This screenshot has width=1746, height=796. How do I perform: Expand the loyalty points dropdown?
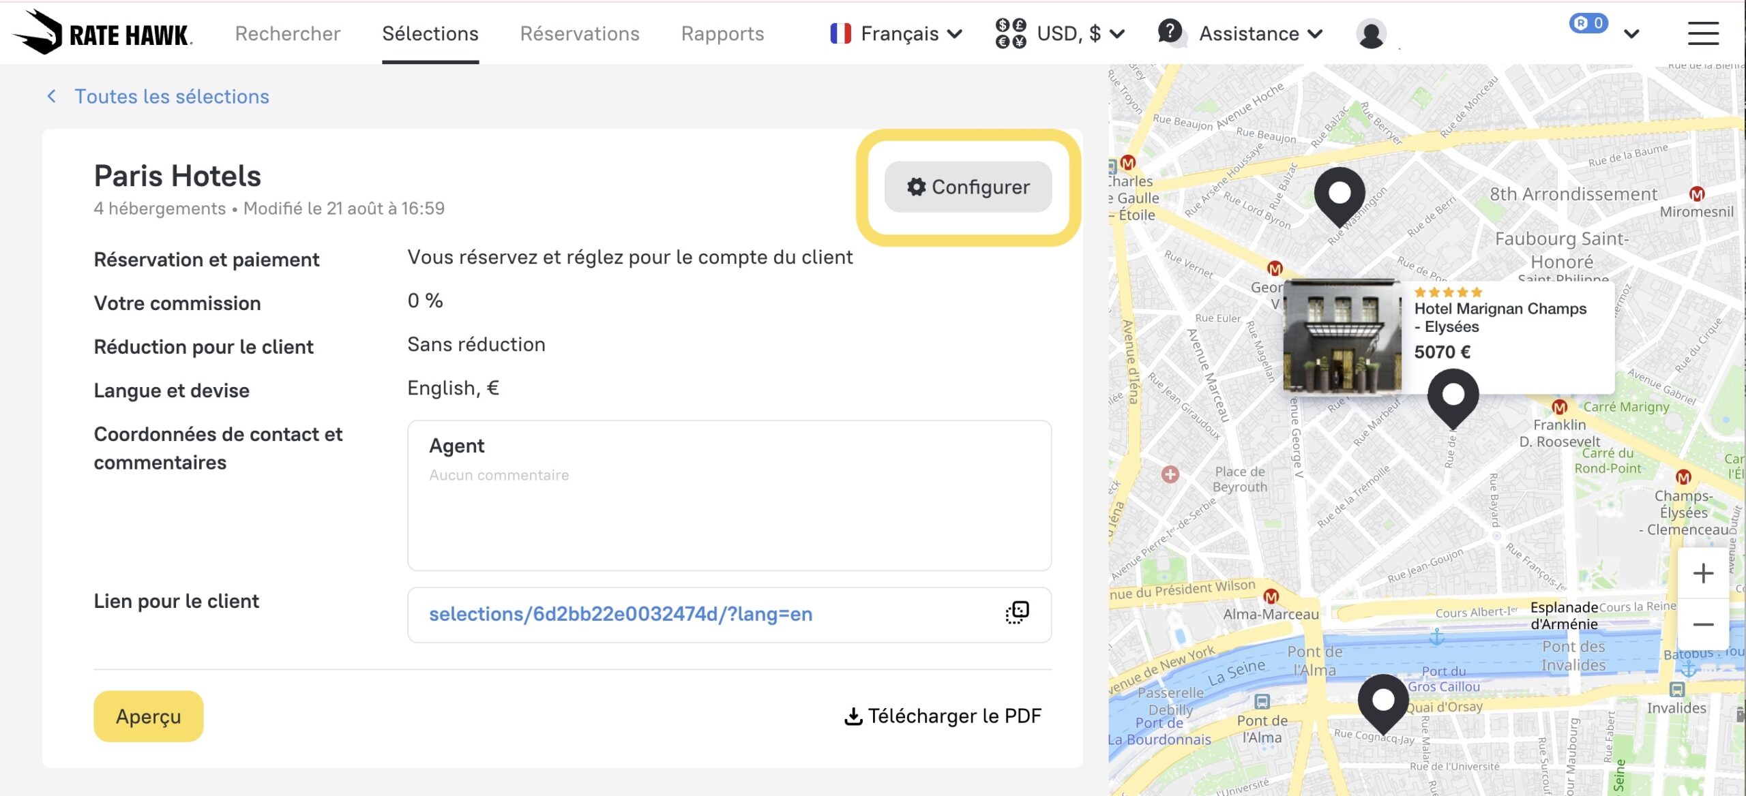pyautogui.click(x=1631, y=33)
